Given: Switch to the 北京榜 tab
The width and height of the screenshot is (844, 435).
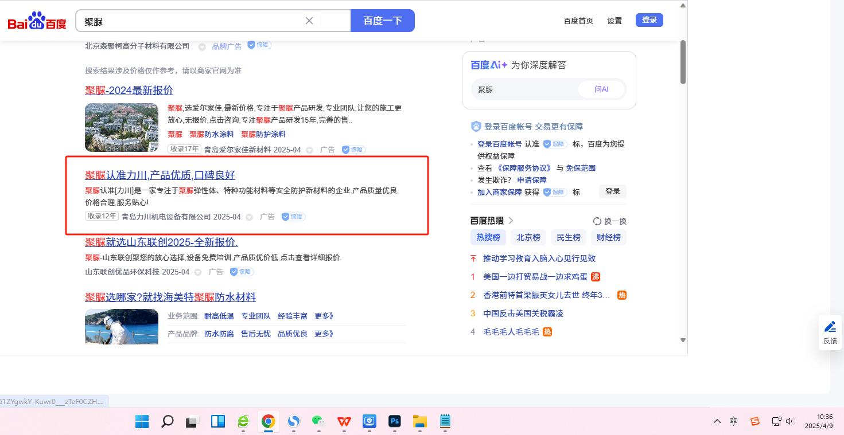Looking at the screenshot, I should (x=528, y=237).
